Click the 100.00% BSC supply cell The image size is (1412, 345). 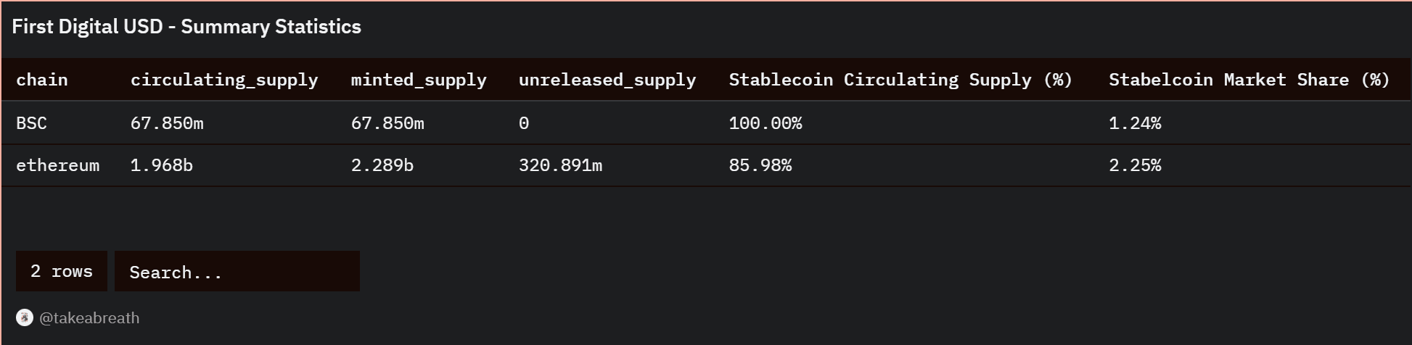(765, 123)
